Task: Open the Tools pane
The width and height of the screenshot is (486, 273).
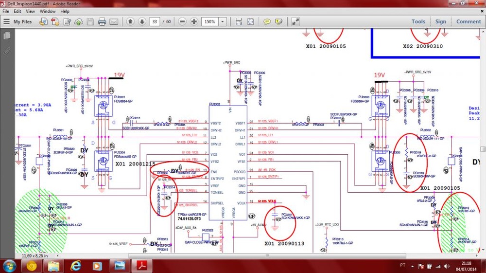Action: [x=418, y=21]
